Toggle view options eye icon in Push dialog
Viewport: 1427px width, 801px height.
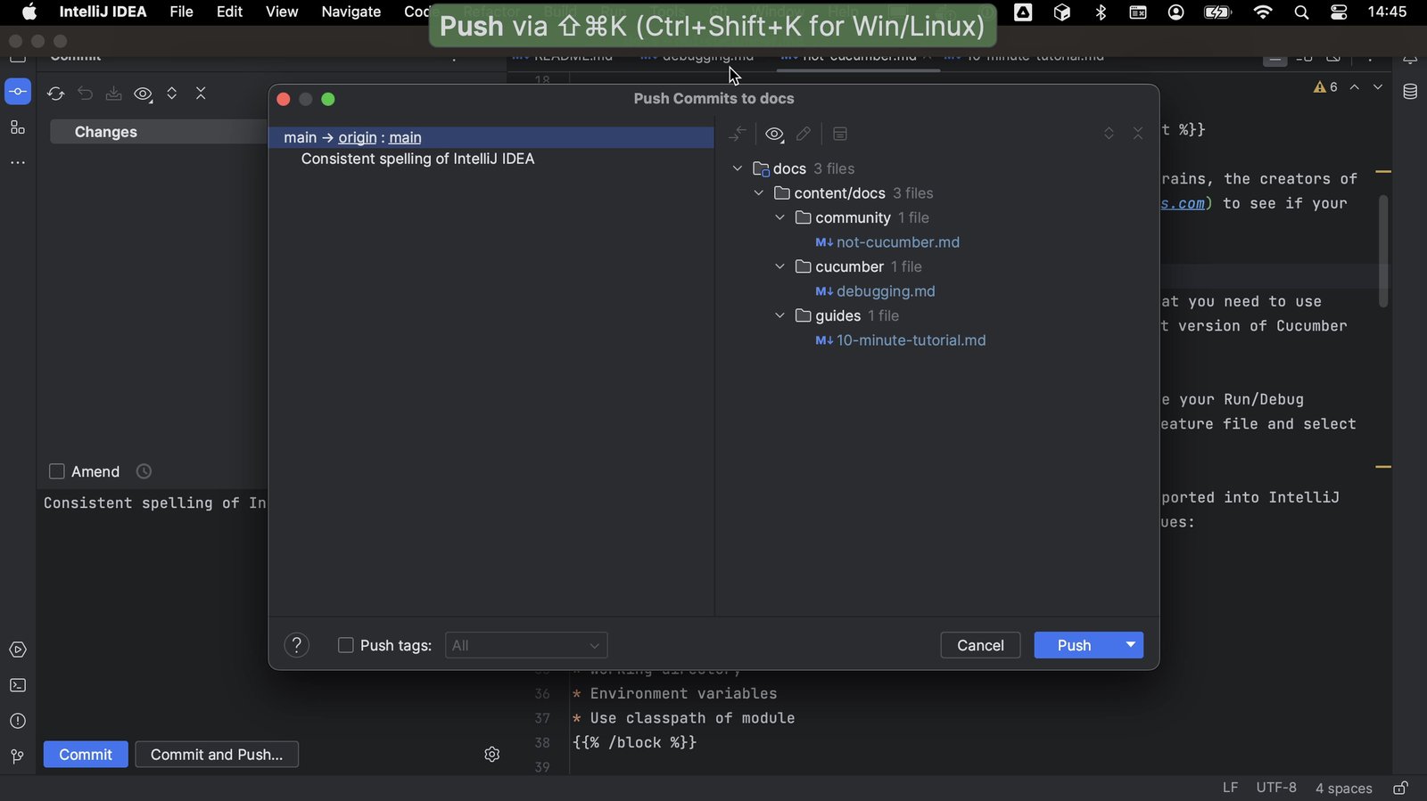coord(774,134)
